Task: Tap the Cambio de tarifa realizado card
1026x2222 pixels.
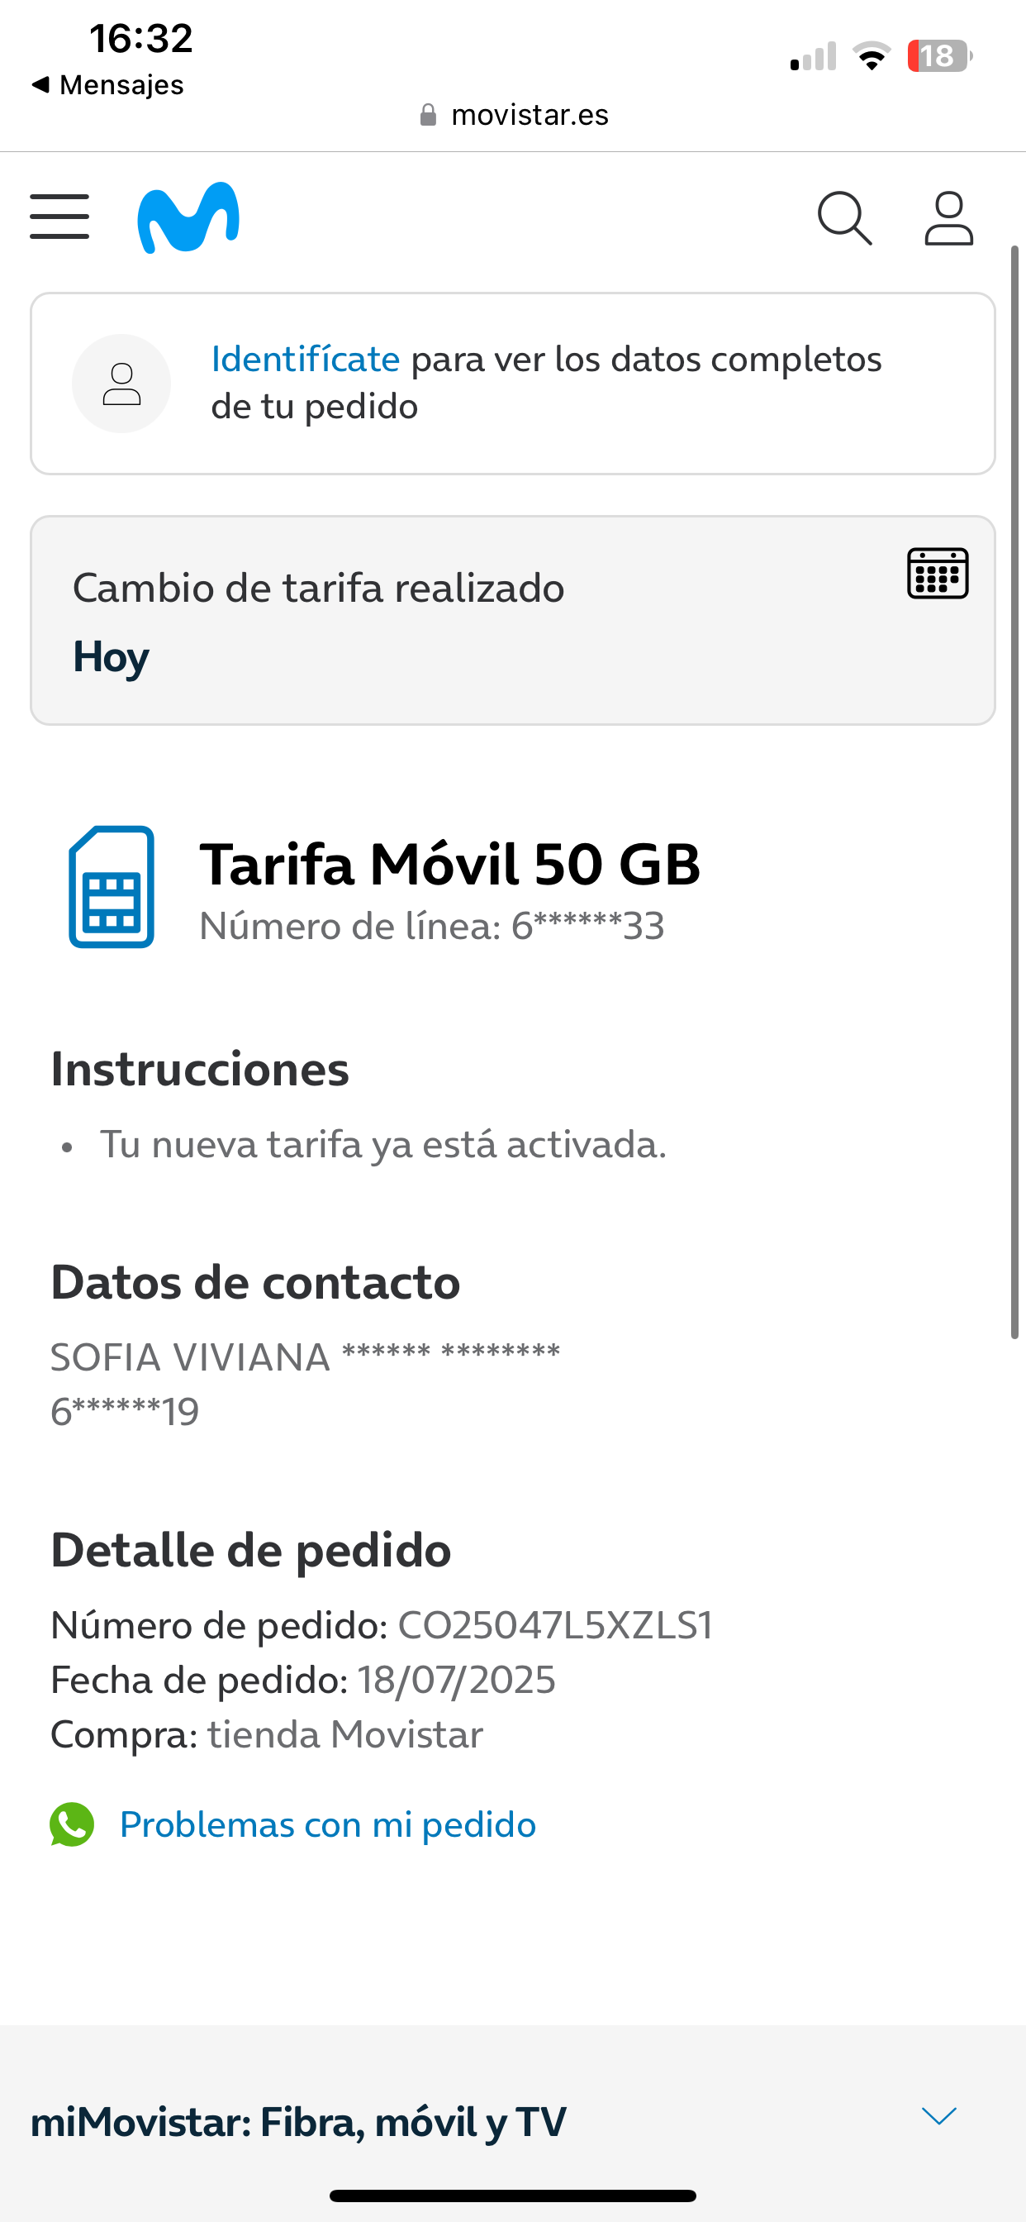Action: coord(482,621)
